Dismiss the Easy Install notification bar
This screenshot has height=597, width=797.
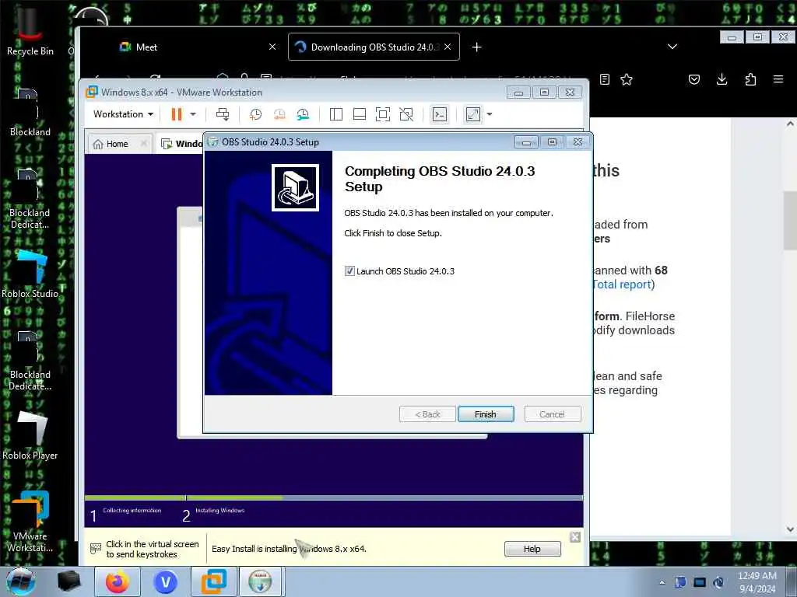[x=575, y=537]
